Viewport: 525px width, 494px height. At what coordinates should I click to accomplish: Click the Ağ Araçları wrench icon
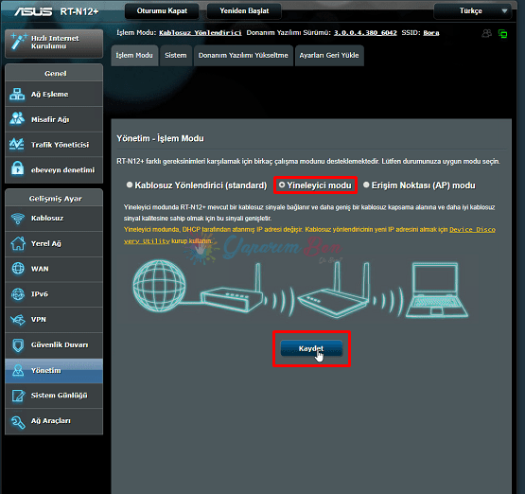pos(18,422)
